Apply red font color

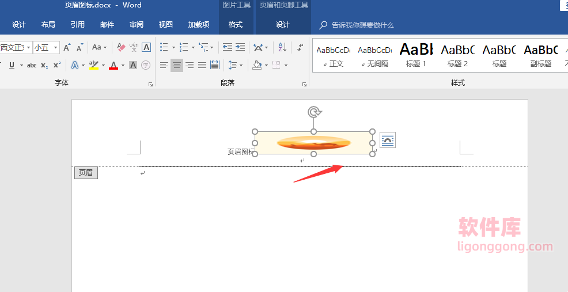[113, 65]
